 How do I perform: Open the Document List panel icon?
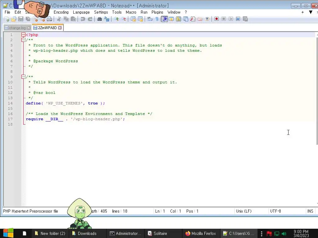186,19
